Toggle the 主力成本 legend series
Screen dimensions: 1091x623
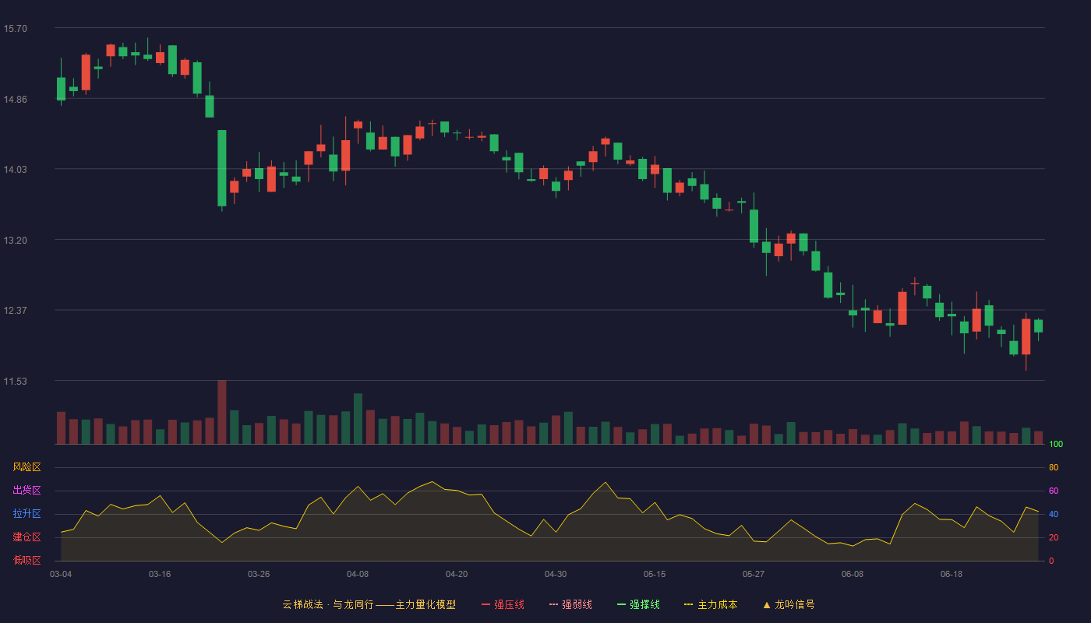click(711, 604)
